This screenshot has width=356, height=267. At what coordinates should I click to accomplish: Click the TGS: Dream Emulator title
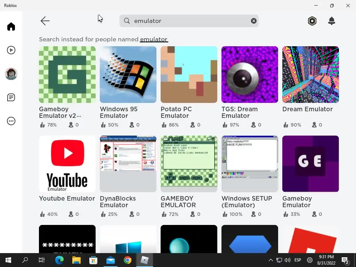coord(240,112)
